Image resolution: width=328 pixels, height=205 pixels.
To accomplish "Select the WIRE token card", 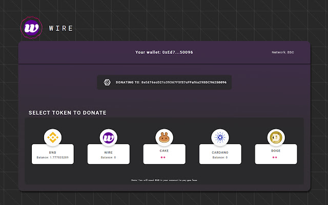I will click(x=108, y=154).
